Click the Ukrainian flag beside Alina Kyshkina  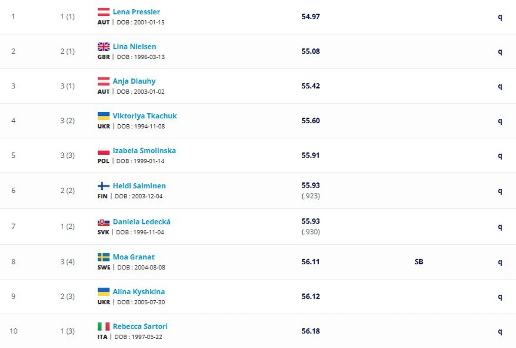(104, 292)
